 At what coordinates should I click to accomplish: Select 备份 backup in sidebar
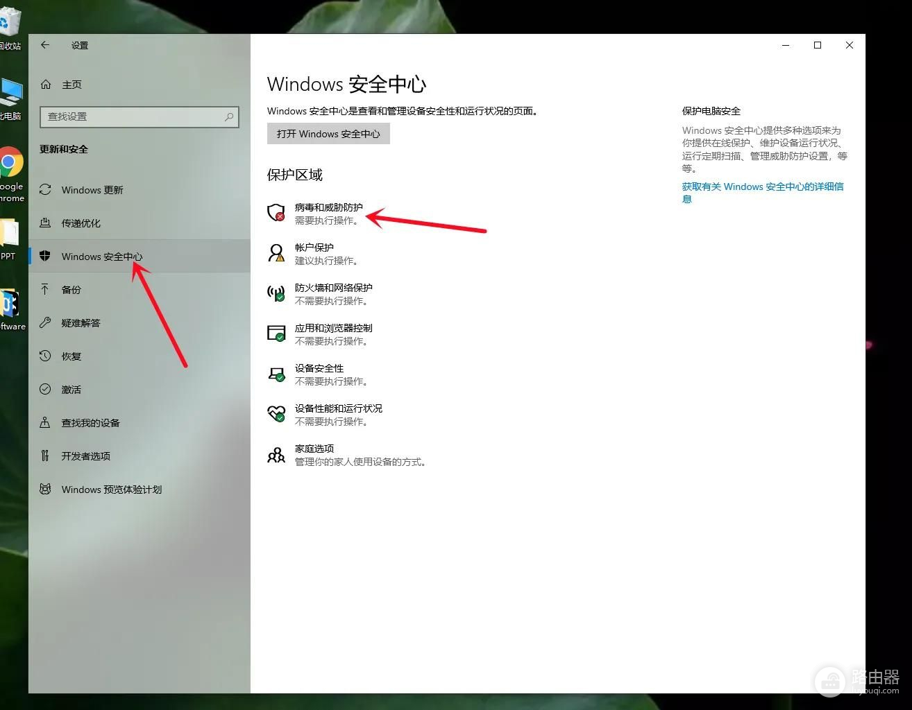[71, 290]
